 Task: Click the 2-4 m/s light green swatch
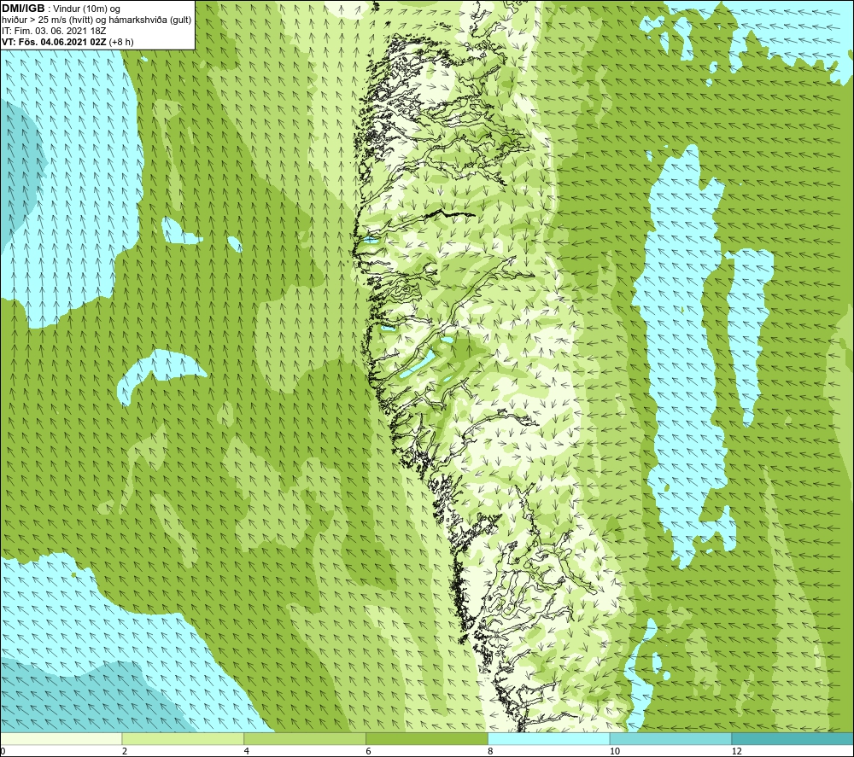(183, 738)
